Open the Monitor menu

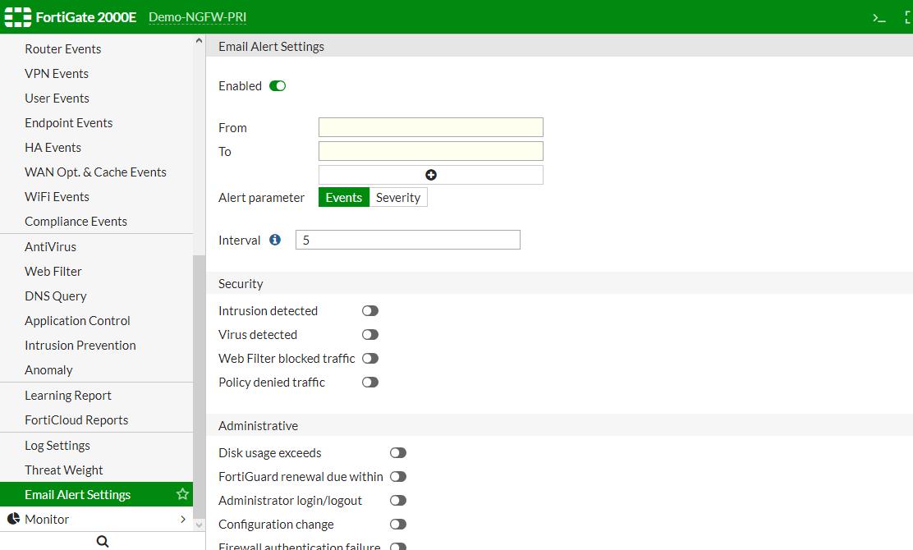click(x=97, y=519)
